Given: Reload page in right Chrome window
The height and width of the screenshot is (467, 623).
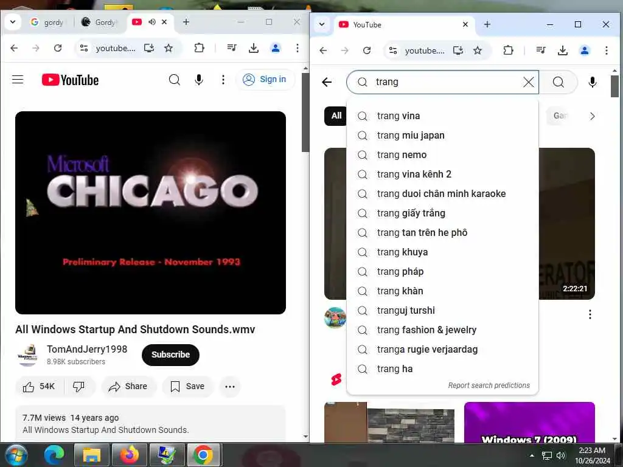Looking at the screenshot, I should pos(367,50).
